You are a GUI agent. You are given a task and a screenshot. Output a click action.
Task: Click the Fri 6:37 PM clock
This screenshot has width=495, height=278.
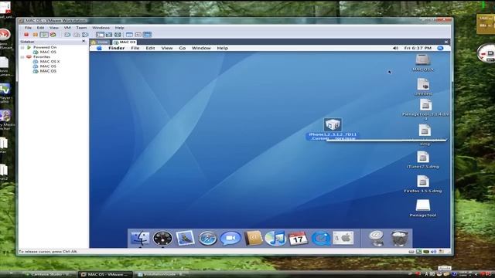coord(418,48)
